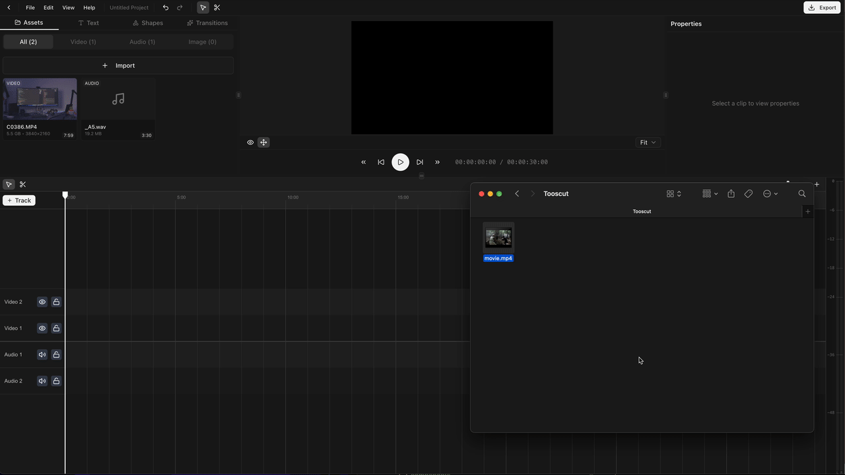Open the grouping options dropdown in the Finder toolbar

click(x=708, y=193)
